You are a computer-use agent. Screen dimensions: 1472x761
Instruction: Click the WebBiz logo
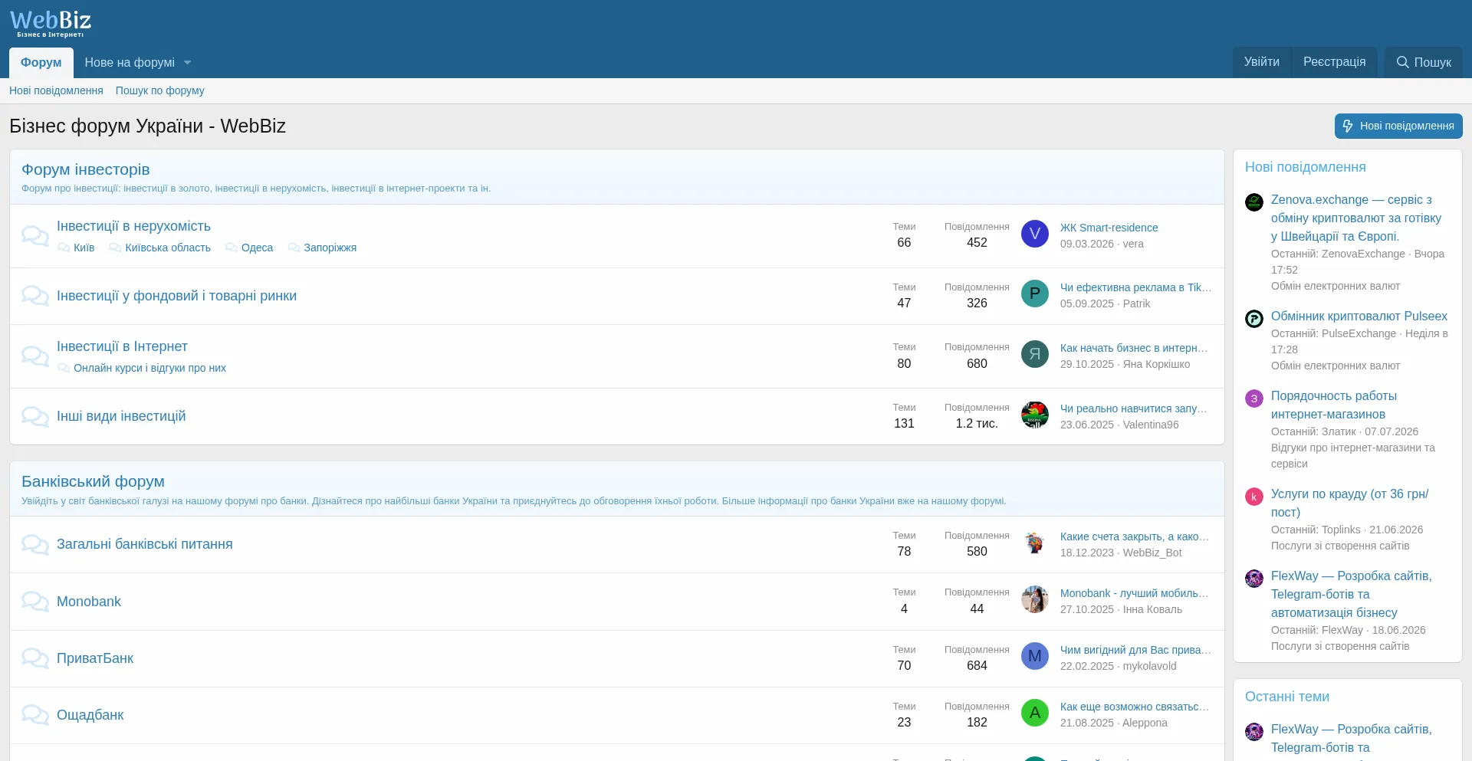pyautogui.click(x=51, y=23)
